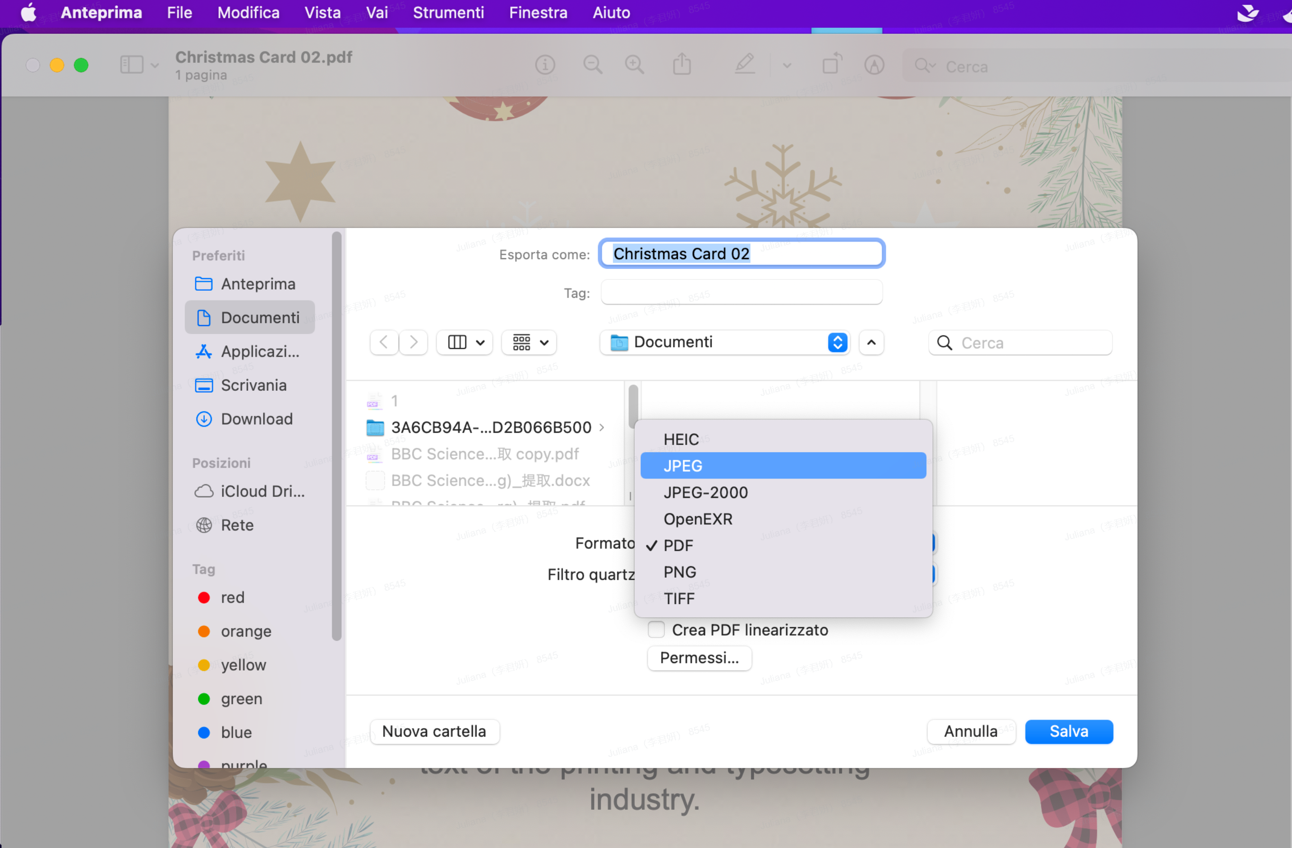Open the Aiuto menu
Image resolution: width=1292 pixels, height=848 pixels.
point(611,12)
